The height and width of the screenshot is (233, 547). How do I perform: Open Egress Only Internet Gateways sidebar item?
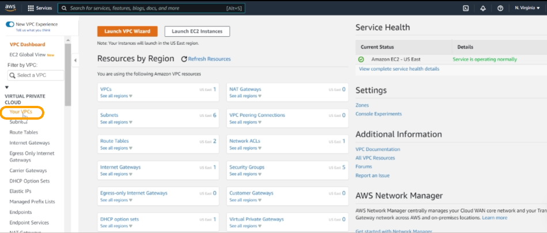(32, 156)
